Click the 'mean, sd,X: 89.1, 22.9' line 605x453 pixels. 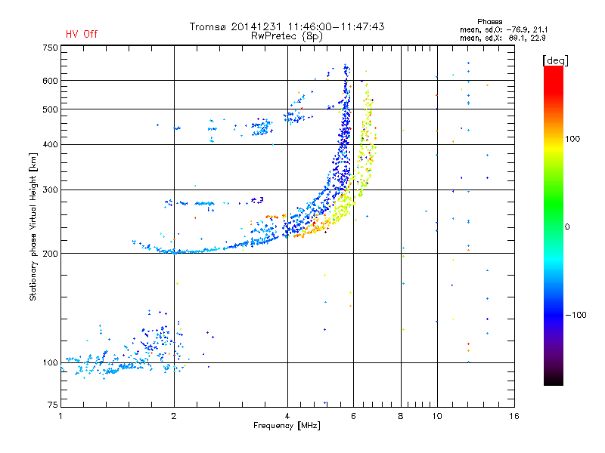tap(502, 39)
